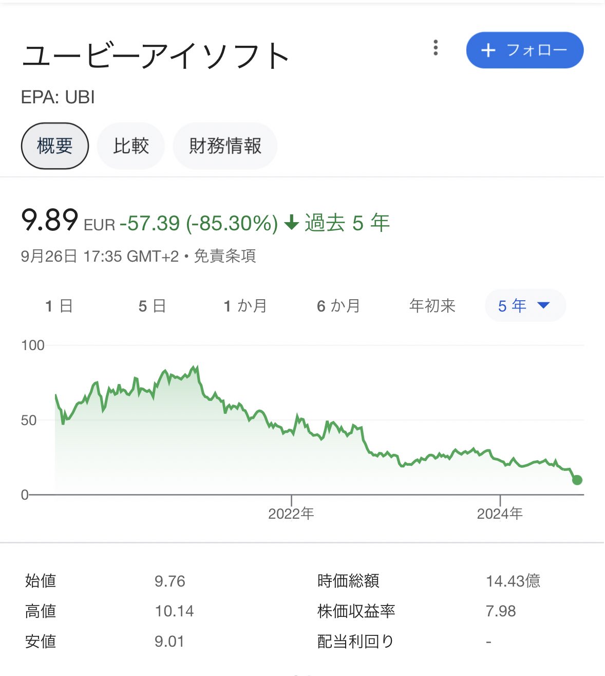Click the green end point on chart

pyautogui.click(x=577, y=480)
